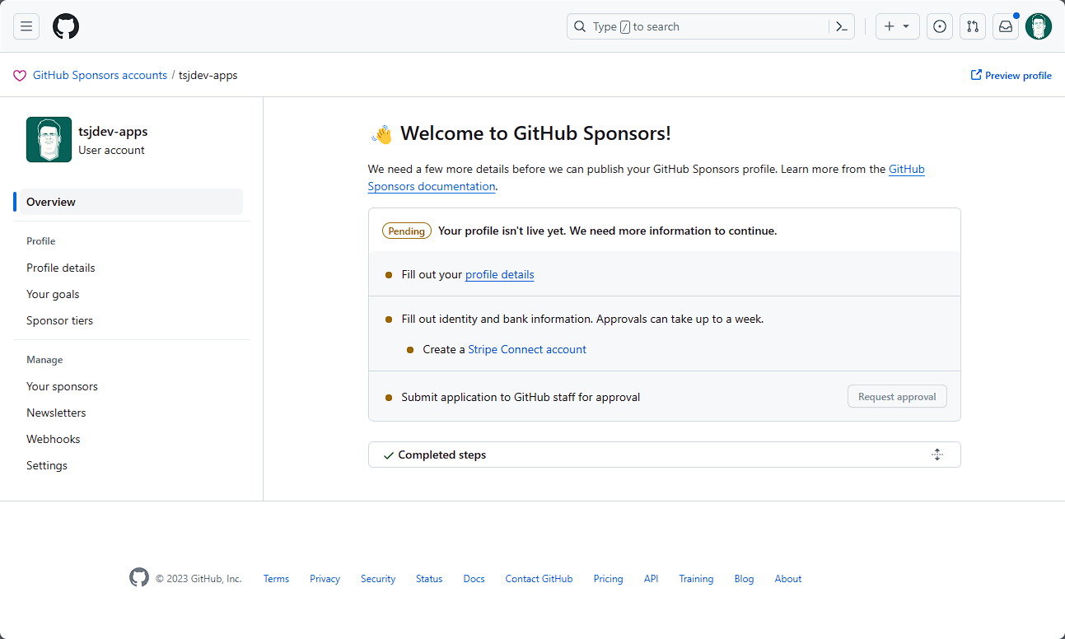This screenshot has width=1065, height=639.
Task: Click the footer GitHub logo
Action: point(139,578)
